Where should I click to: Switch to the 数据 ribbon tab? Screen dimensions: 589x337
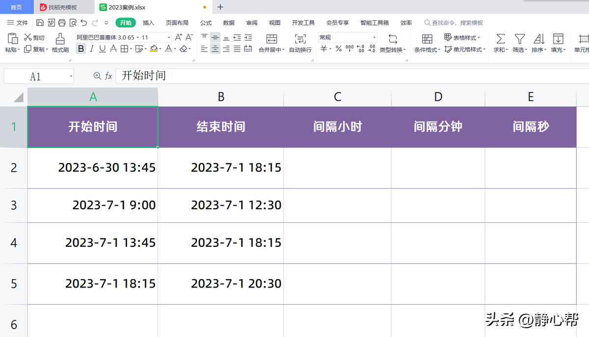(229, 23)
